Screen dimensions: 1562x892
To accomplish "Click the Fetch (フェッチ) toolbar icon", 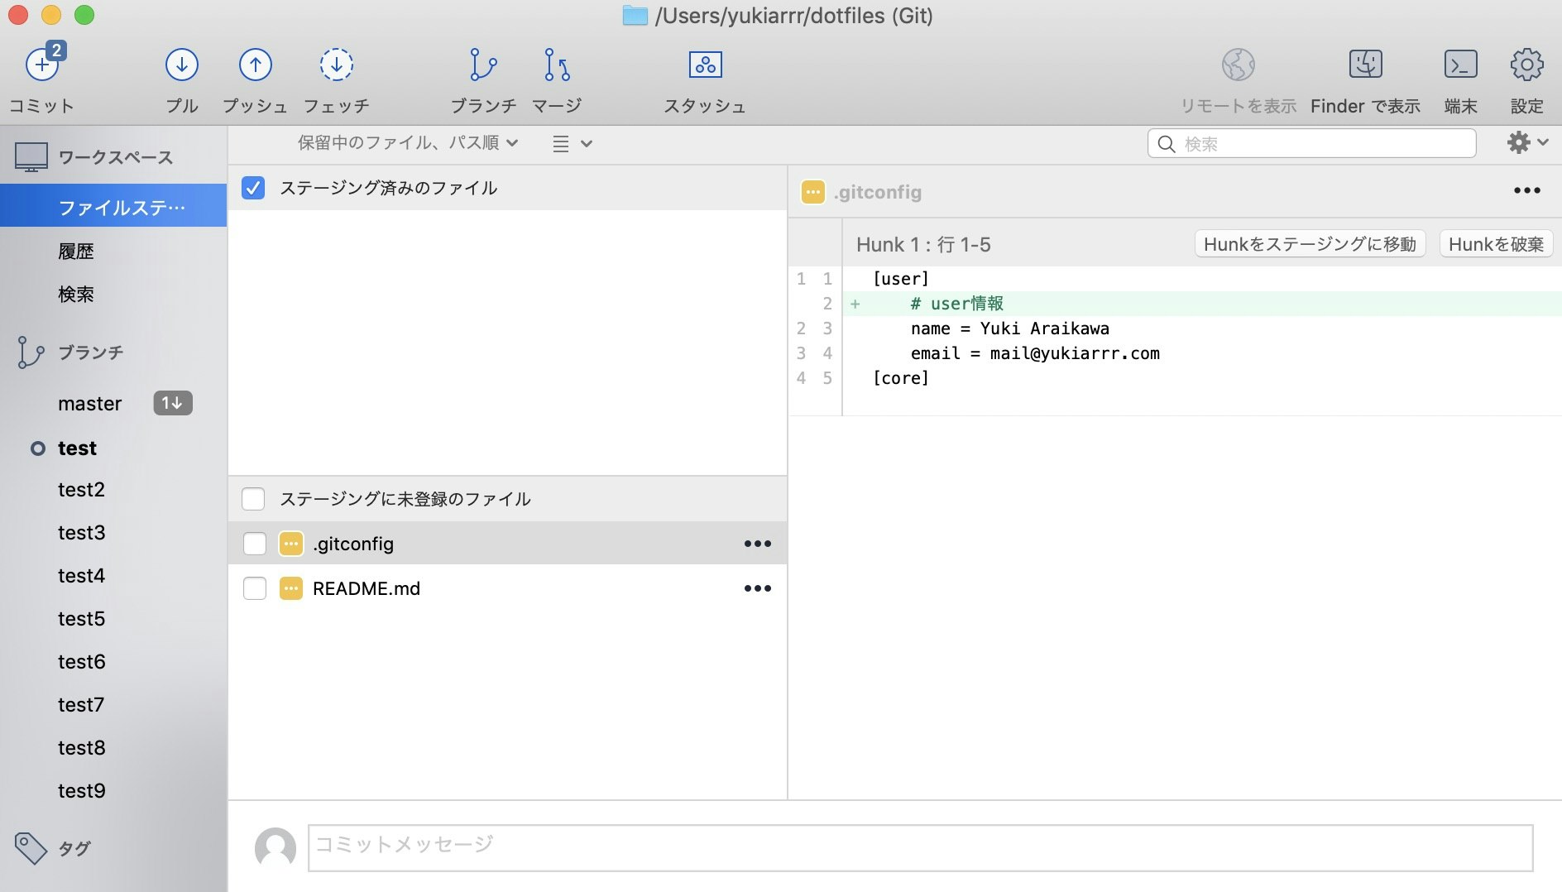I will click(337, 65).
